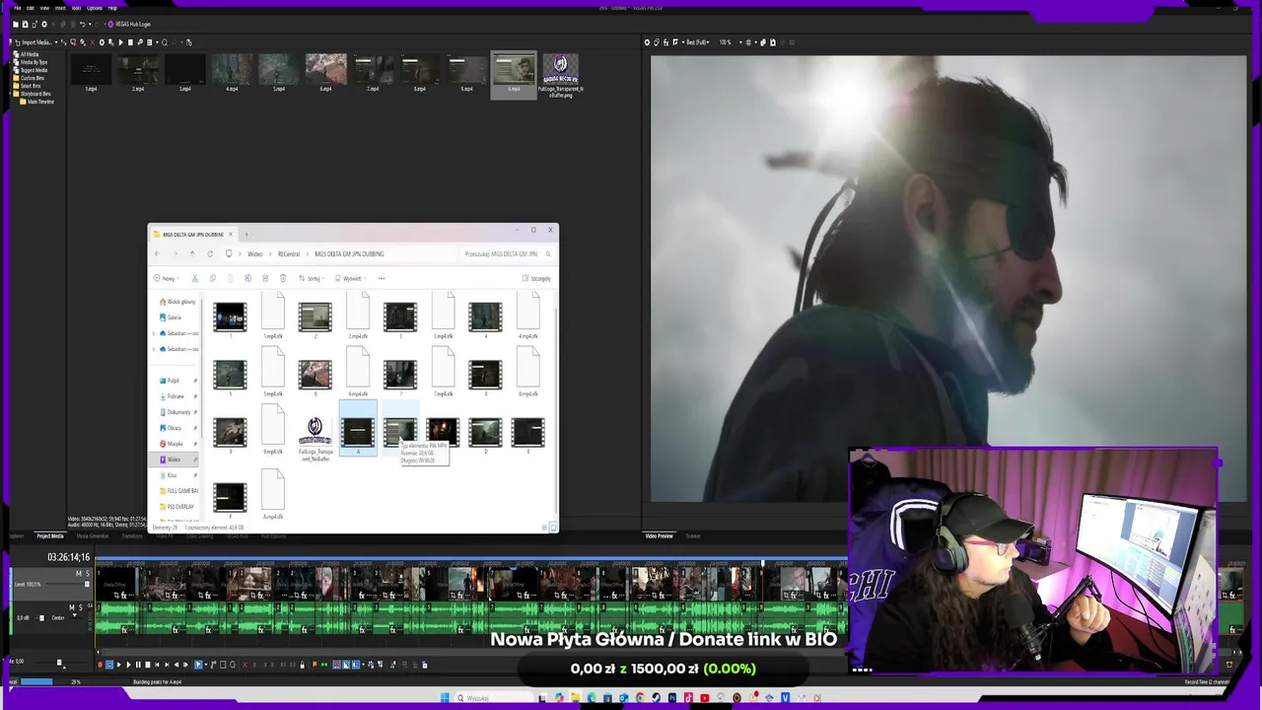Click the Record button in the transport bar
The height and width of the screenshot is (710, 1262).
click(x=100, y=665)
